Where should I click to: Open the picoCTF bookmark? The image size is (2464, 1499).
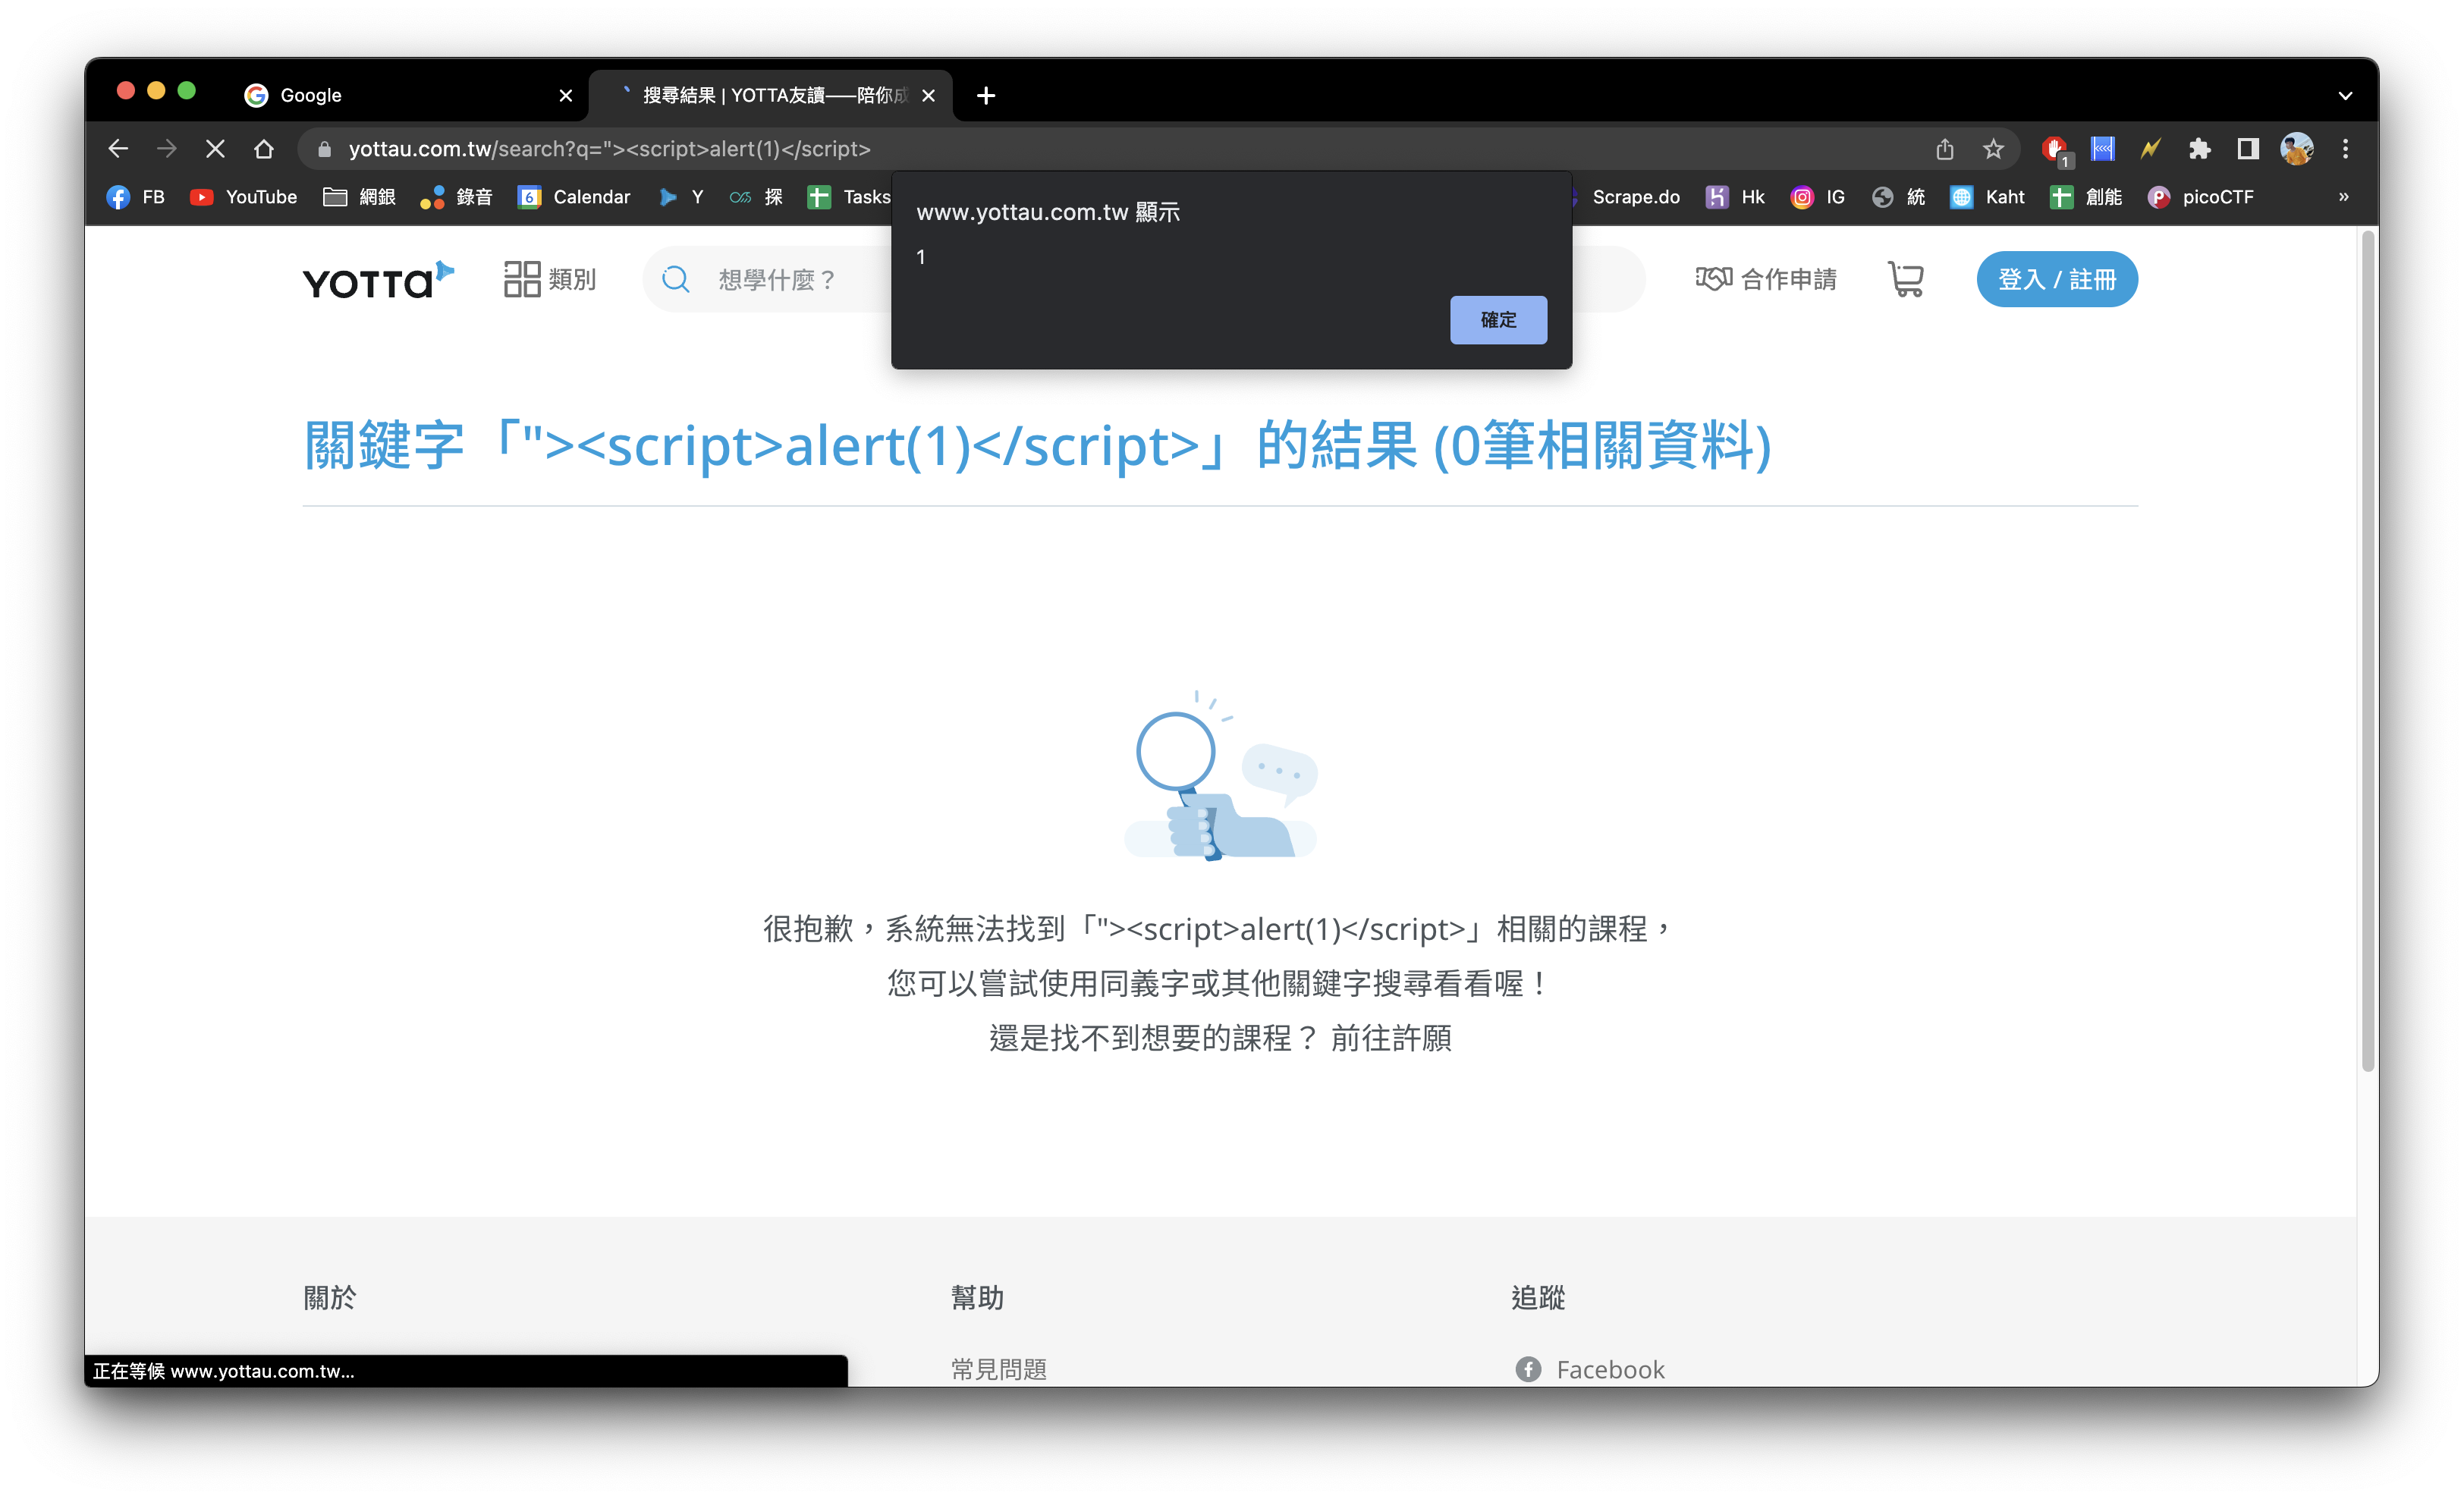(x=2201, y=197)
